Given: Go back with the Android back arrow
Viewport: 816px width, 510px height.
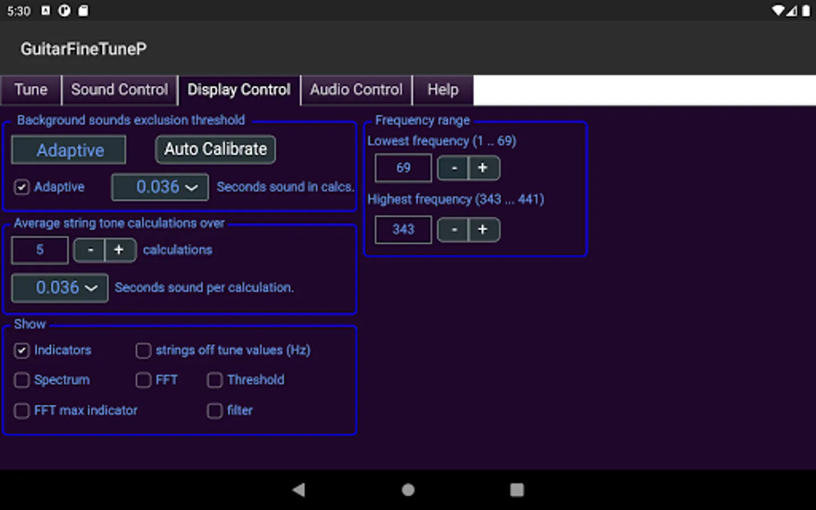Looking at the screenshot, I should [299, 490].
